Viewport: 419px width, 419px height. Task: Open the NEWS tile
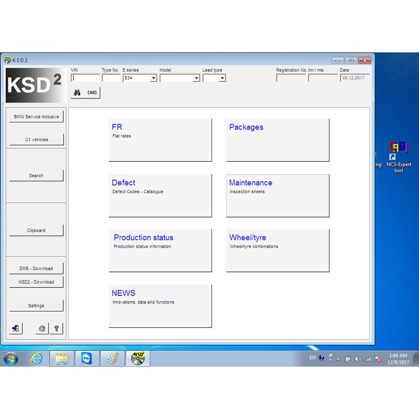pyautogui.click(x=160, y=306)
